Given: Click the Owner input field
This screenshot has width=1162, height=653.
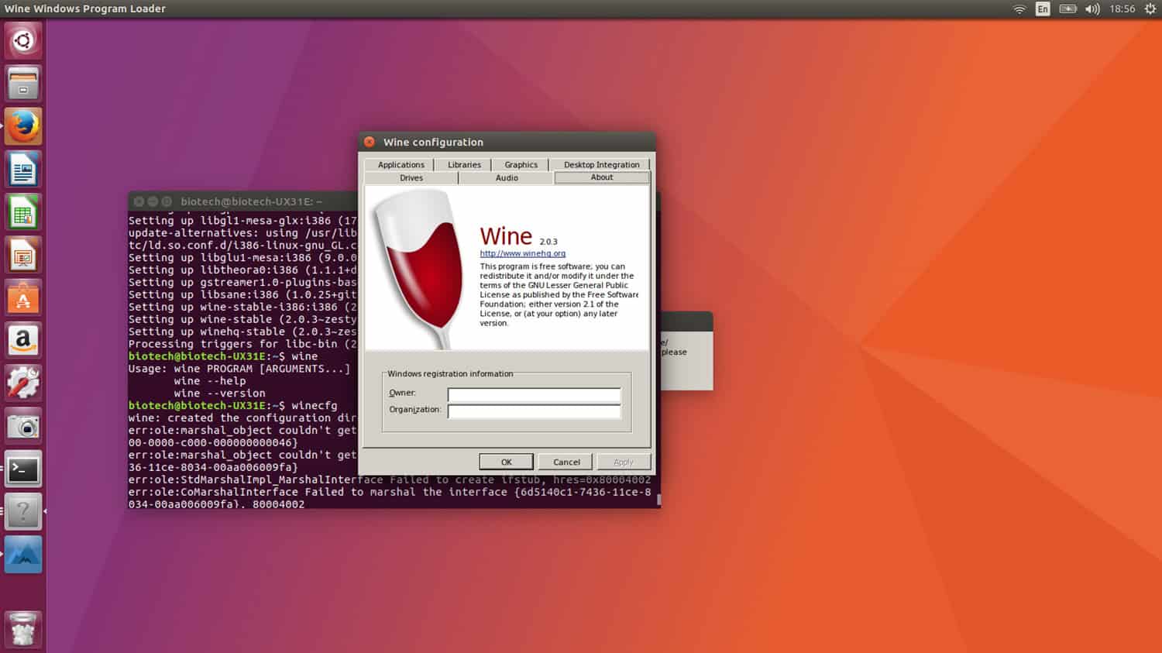Looking at the screenshot, I should click(x=534, y=394).
